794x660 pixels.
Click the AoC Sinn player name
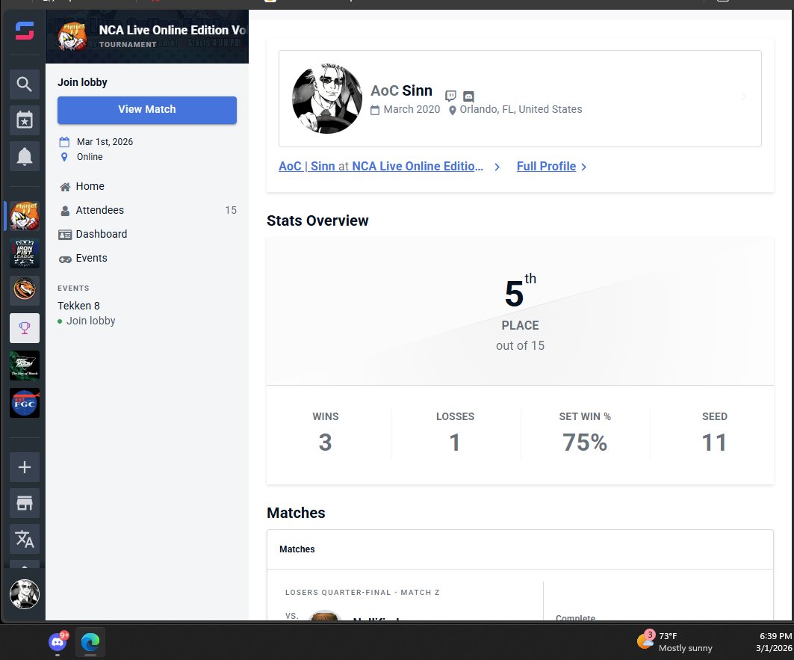pos(401,90)
